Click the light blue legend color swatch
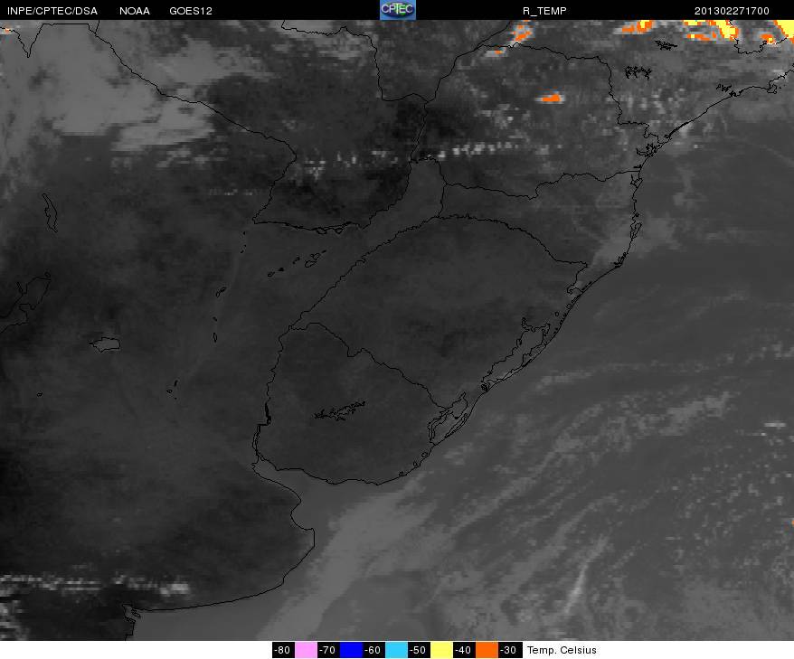Viewport: 794px width, 659px height. point(396,650)
